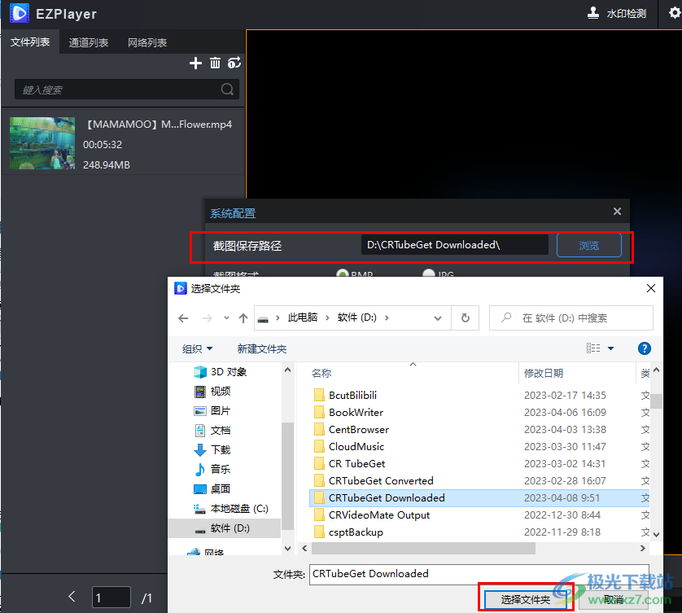
Task: Open help with the blue question icon
Action: [645, 348]
